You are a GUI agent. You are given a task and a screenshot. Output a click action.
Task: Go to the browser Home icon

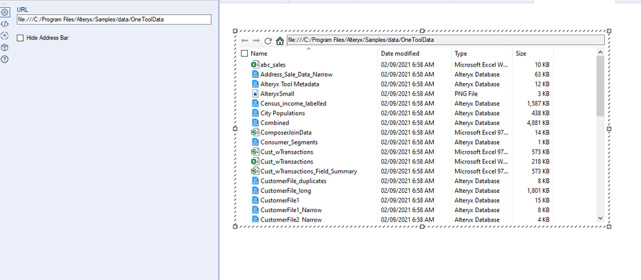pos(280,41)
